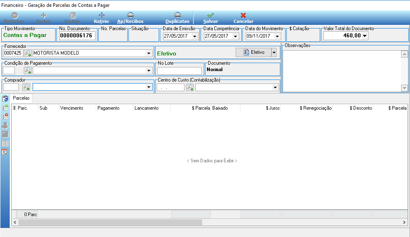Screen dimensions: 410x237
Task: Expand the Fornecedor name combo box
Action: coord(149,53)
